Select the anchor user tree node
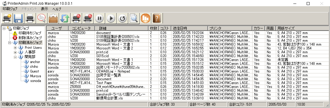The image size is (330, 108). coord(35,62)
